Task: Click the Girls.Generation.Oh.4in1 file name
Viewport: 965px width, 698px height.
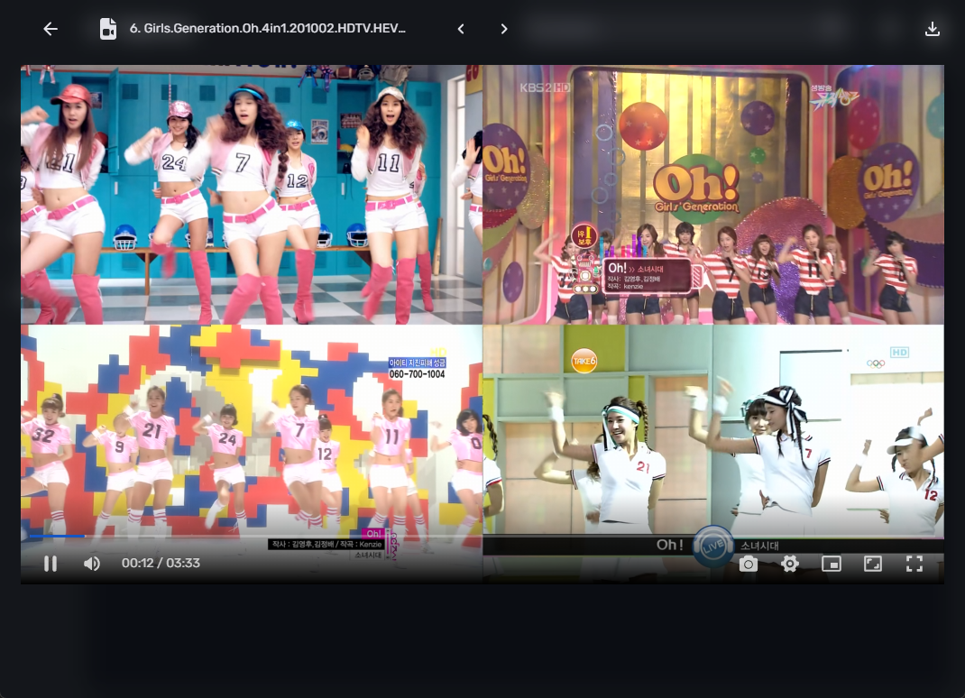Action: click(267, 28)
